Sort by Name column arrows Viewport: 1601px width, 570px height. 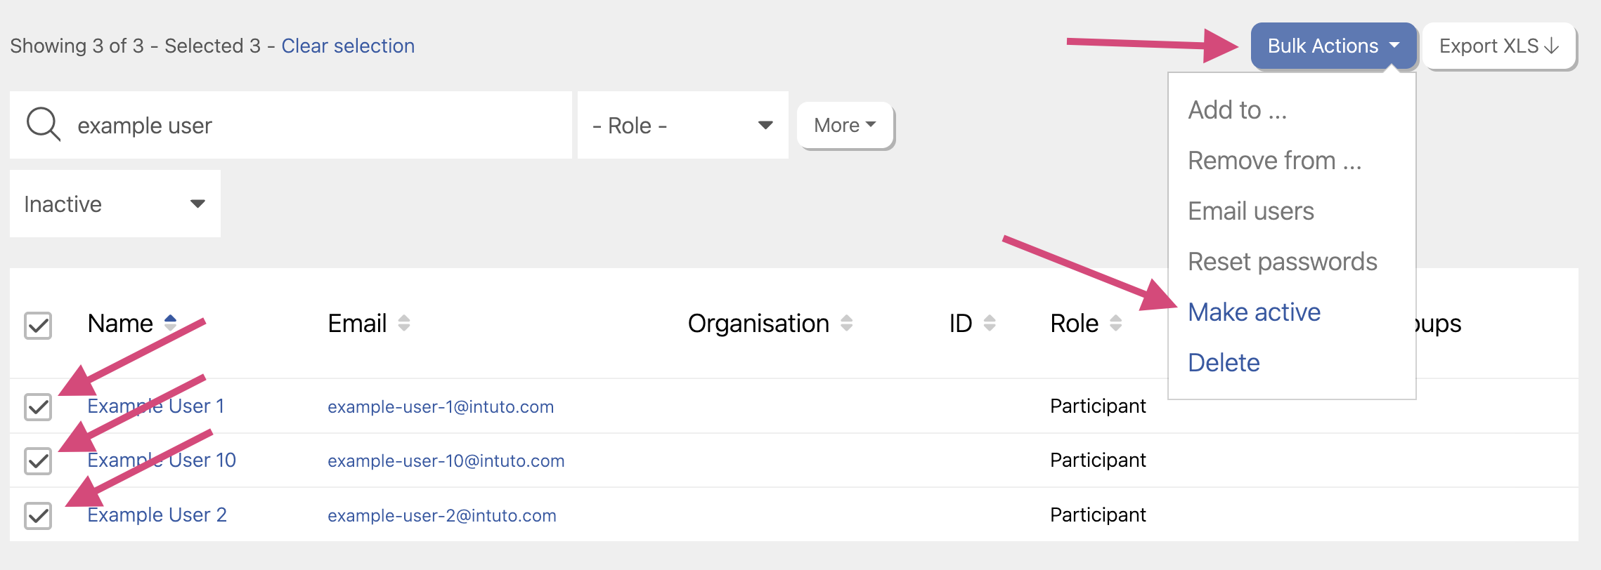(x=170, y=323)
